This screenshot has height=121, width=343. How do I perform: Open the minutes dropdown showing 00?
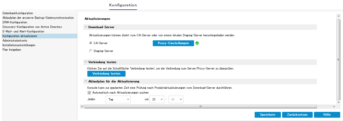click(176, 99)
